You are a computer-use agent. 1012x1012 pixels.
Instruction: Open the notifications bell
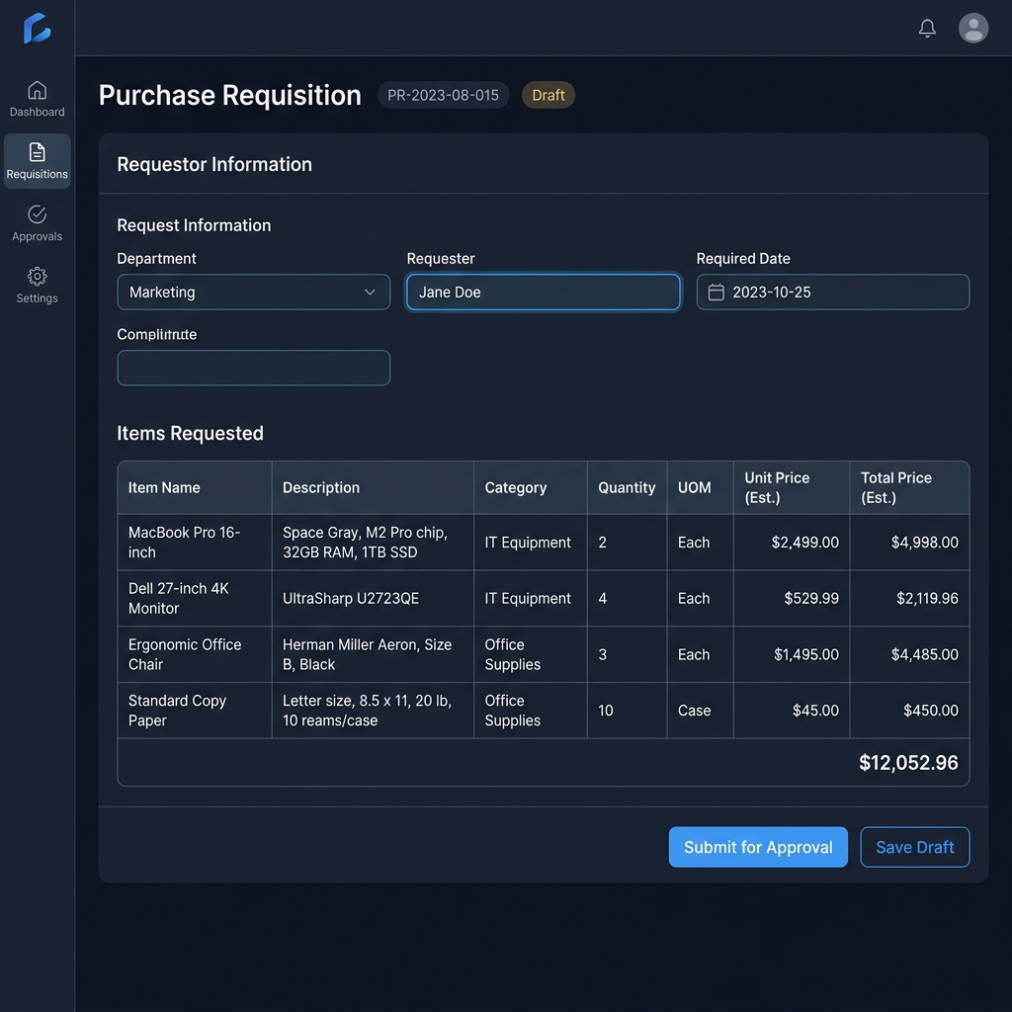[x=927, y=28]
